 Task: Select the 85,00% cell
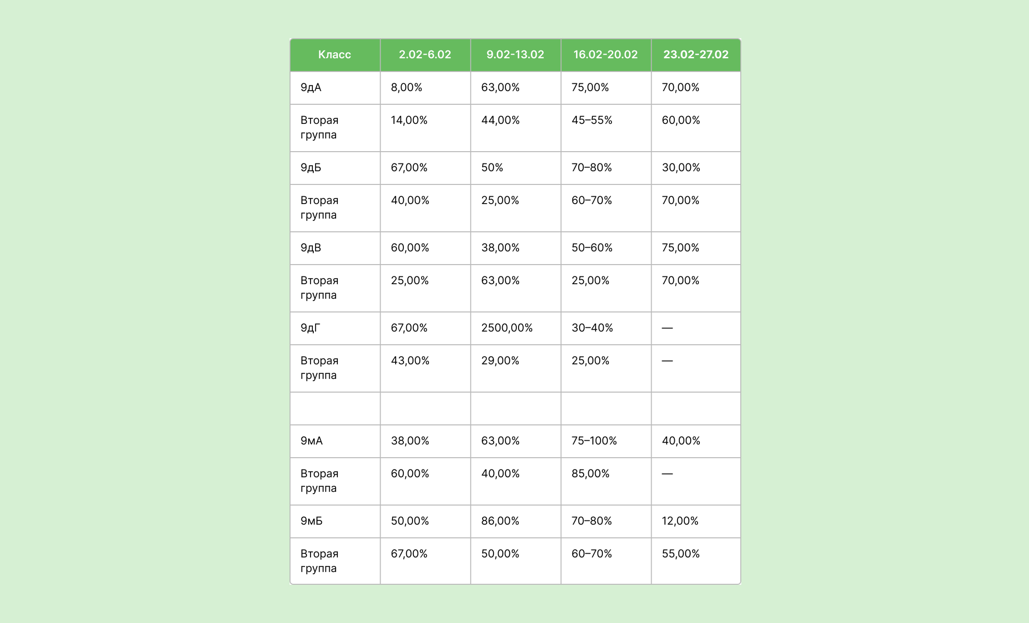606,481
